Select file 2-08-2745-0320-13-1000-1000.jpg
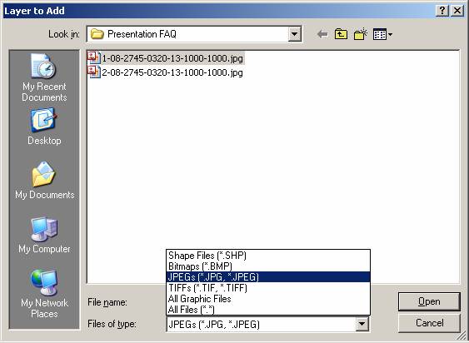Viewport: 469px width, 343px height. [x=165, y=72]
